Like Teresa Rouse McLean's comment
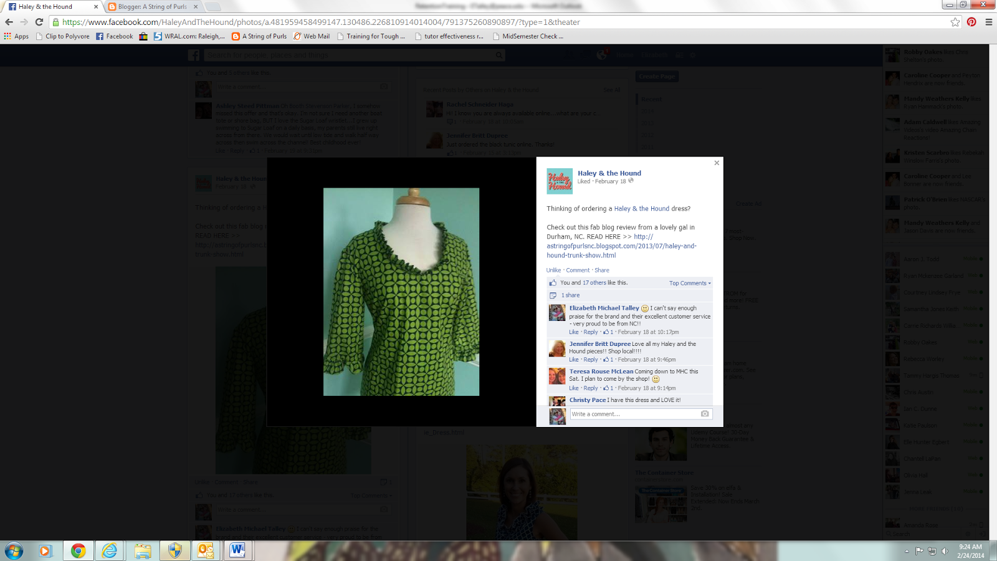Image resolution: width=997 pixels, height=561 pixels. point(574,388)
